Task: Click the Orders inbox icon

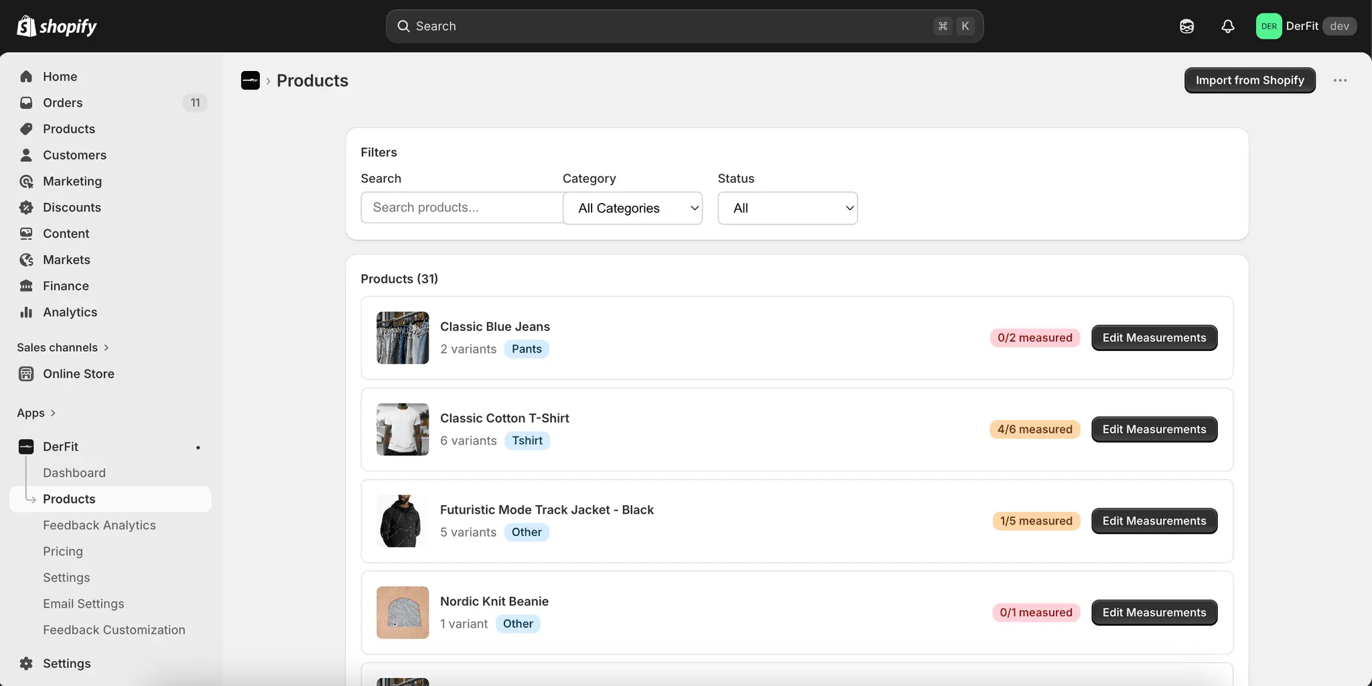Action: (x=26, y=102)
